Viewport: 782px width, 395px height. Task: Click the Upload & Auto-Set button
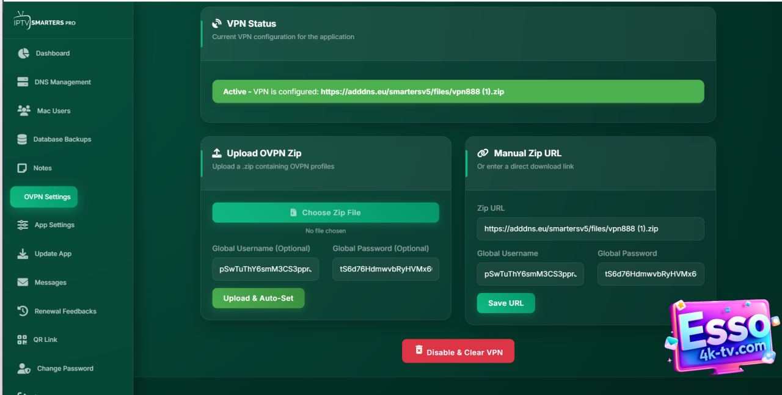[x=258, y=299]
